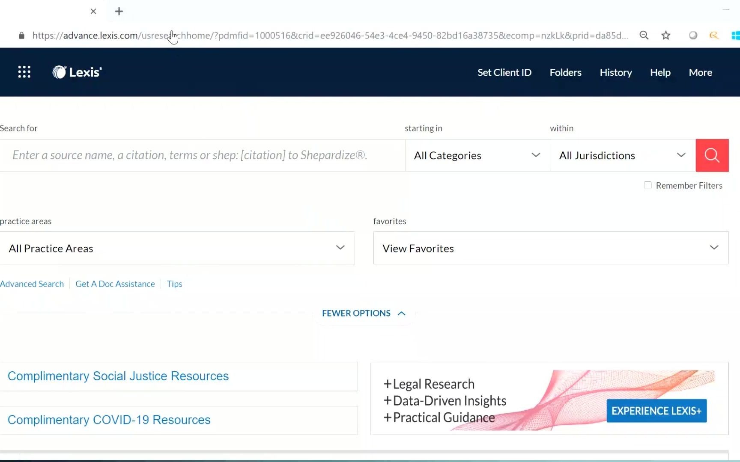The image size is (740, 462).
Task: Expand the All Jurisdictions dropdown
Action: (x=623, y=155)
